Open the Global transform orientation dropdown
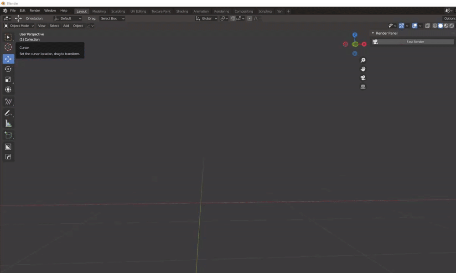 (207, 18)
